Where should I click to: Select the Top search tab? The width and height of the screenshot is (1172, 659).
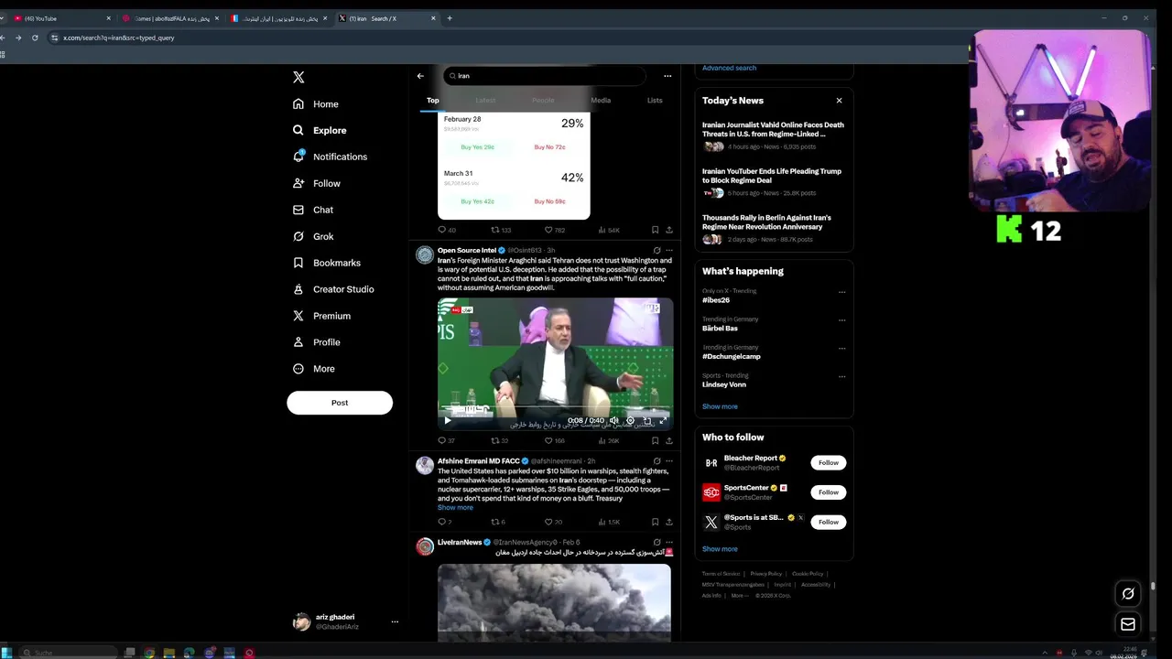(x=433, y=101)
